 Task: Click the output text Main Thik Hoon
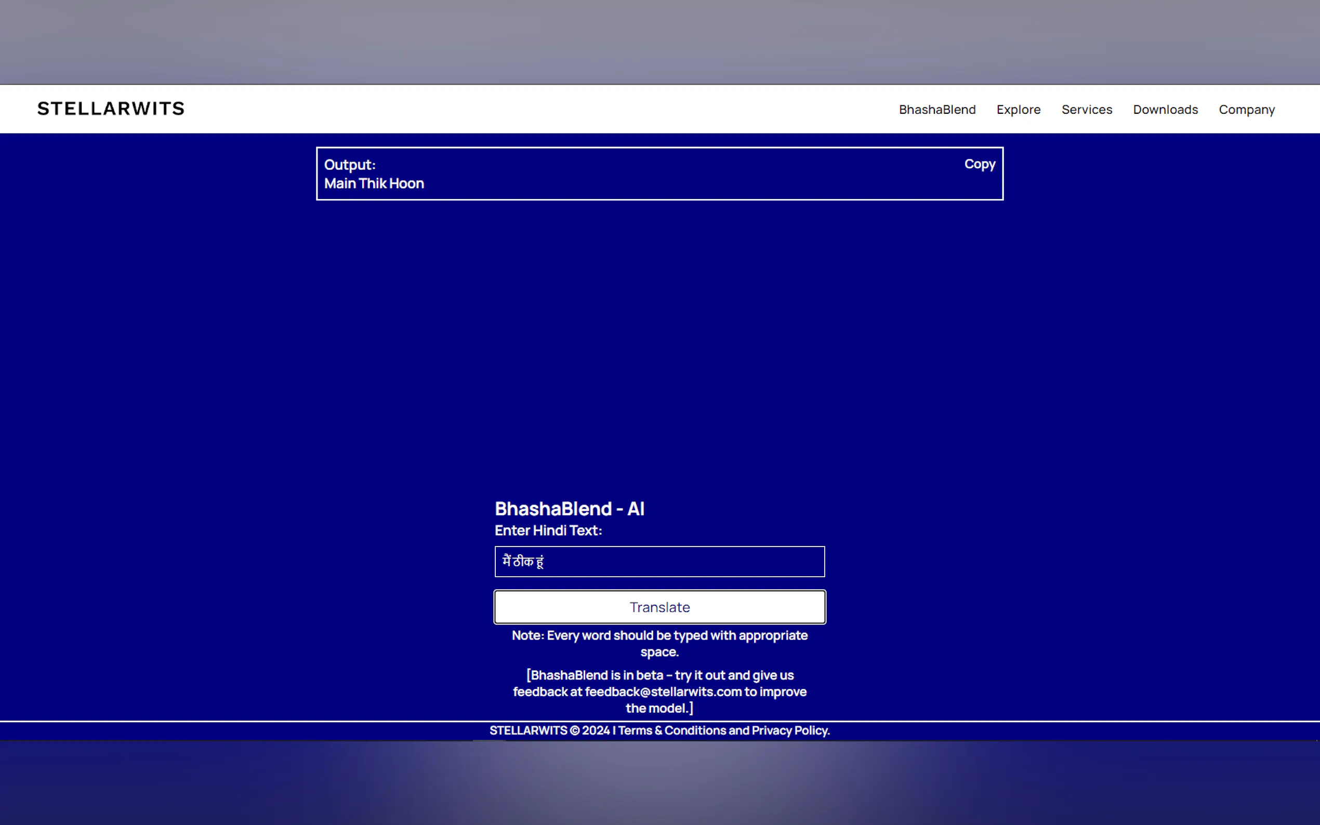click(374, 184)
